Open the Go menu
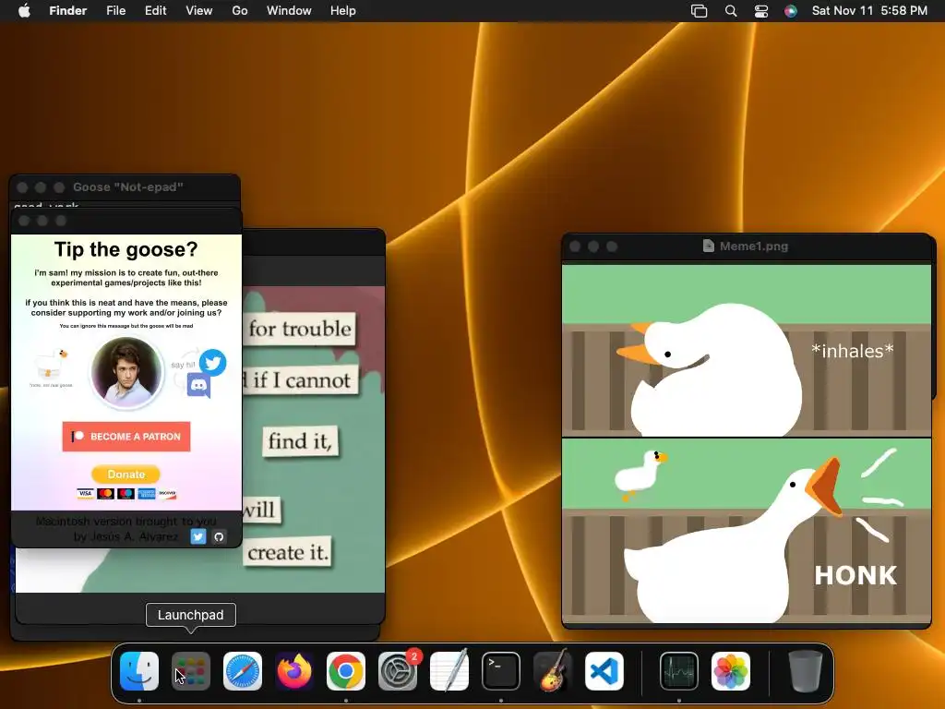This screenshot has width=945, height=709. (x=240, y=11)
